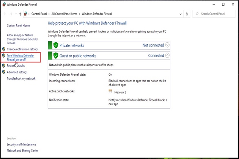Click the Windows Defender Firewall title bar icon
Screen dimensions: 239x159
coord(4,5)
